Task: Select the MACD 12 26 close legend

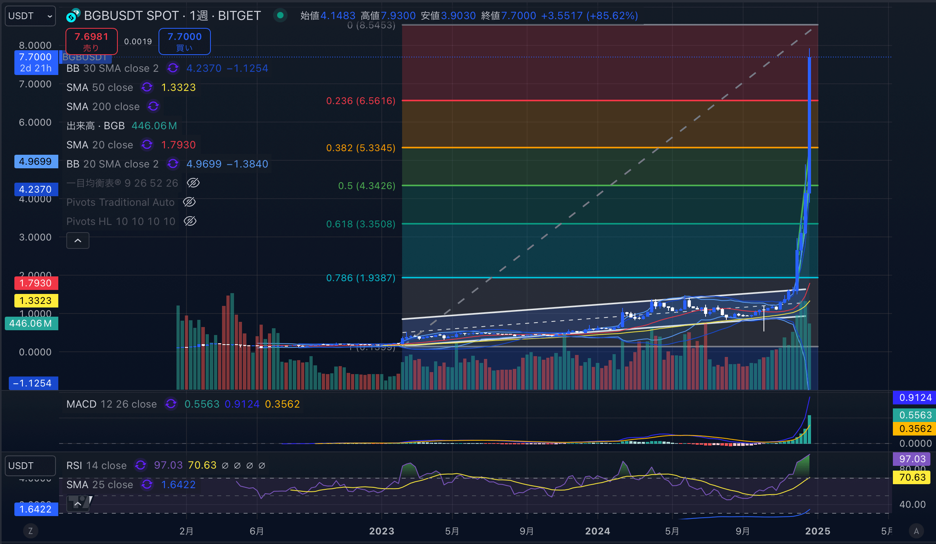Action: point(112,404)
